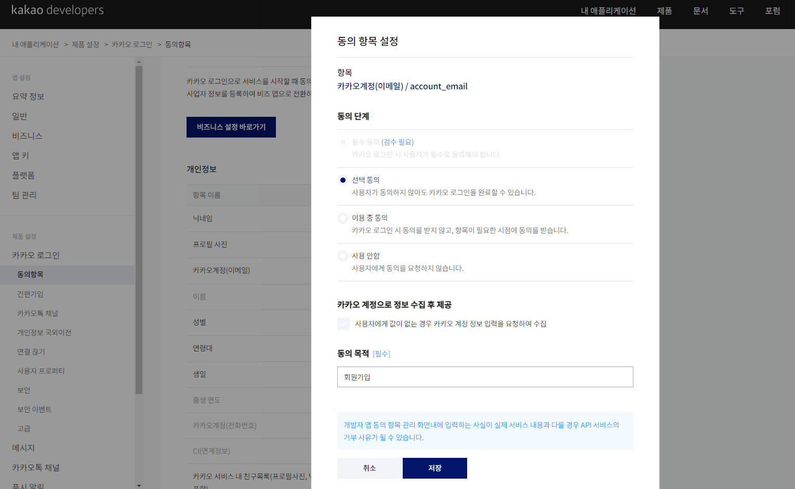Click 제품 설정 breadcrumb link
This screenshot has width=795, height=489.
[85, 45]
